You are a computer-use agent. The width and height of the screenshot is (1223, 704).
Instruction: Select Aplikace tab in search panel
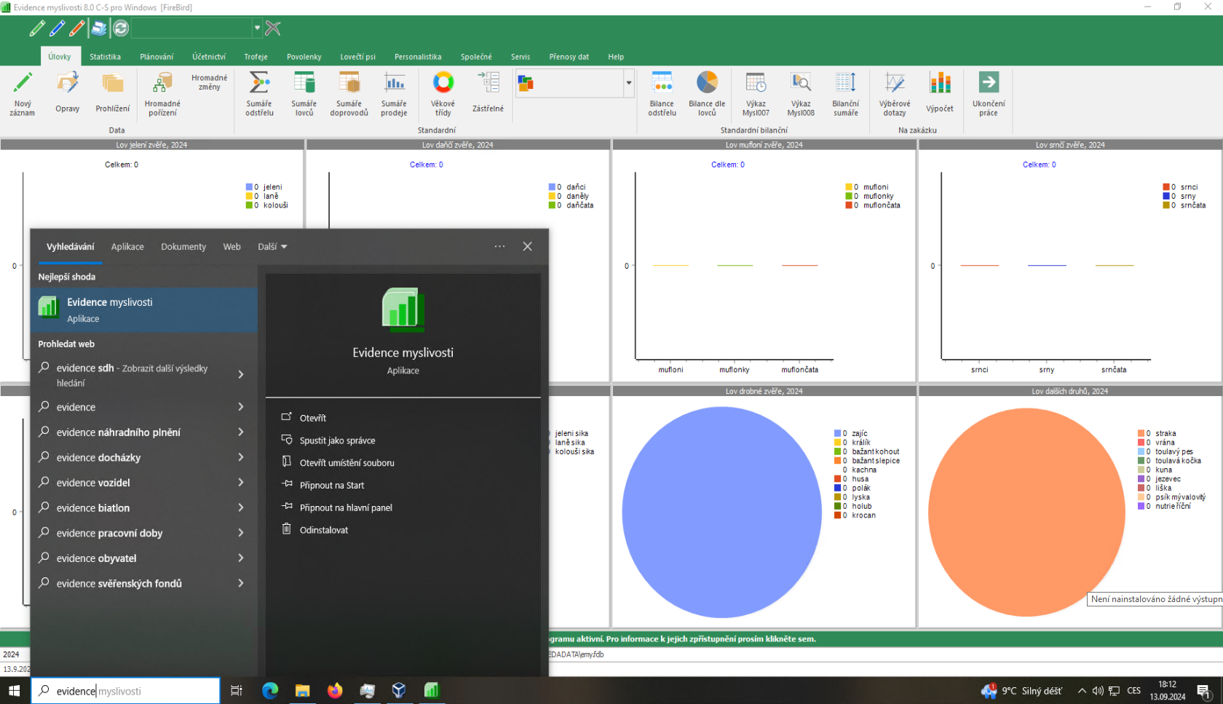[x=127, y=247]
